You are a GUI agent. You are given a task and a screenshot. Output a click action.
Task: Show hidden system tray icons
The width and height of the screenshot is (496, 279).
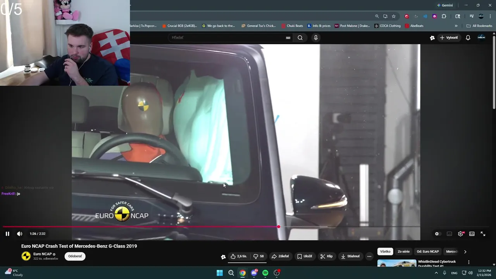[x=436, y=273]
